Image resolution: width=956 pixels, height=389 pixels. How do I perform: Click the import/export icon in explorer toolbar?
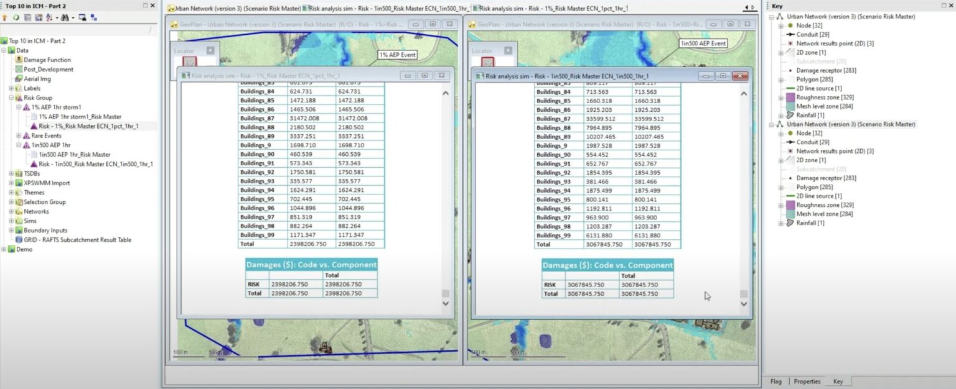(x=39, y=18)
